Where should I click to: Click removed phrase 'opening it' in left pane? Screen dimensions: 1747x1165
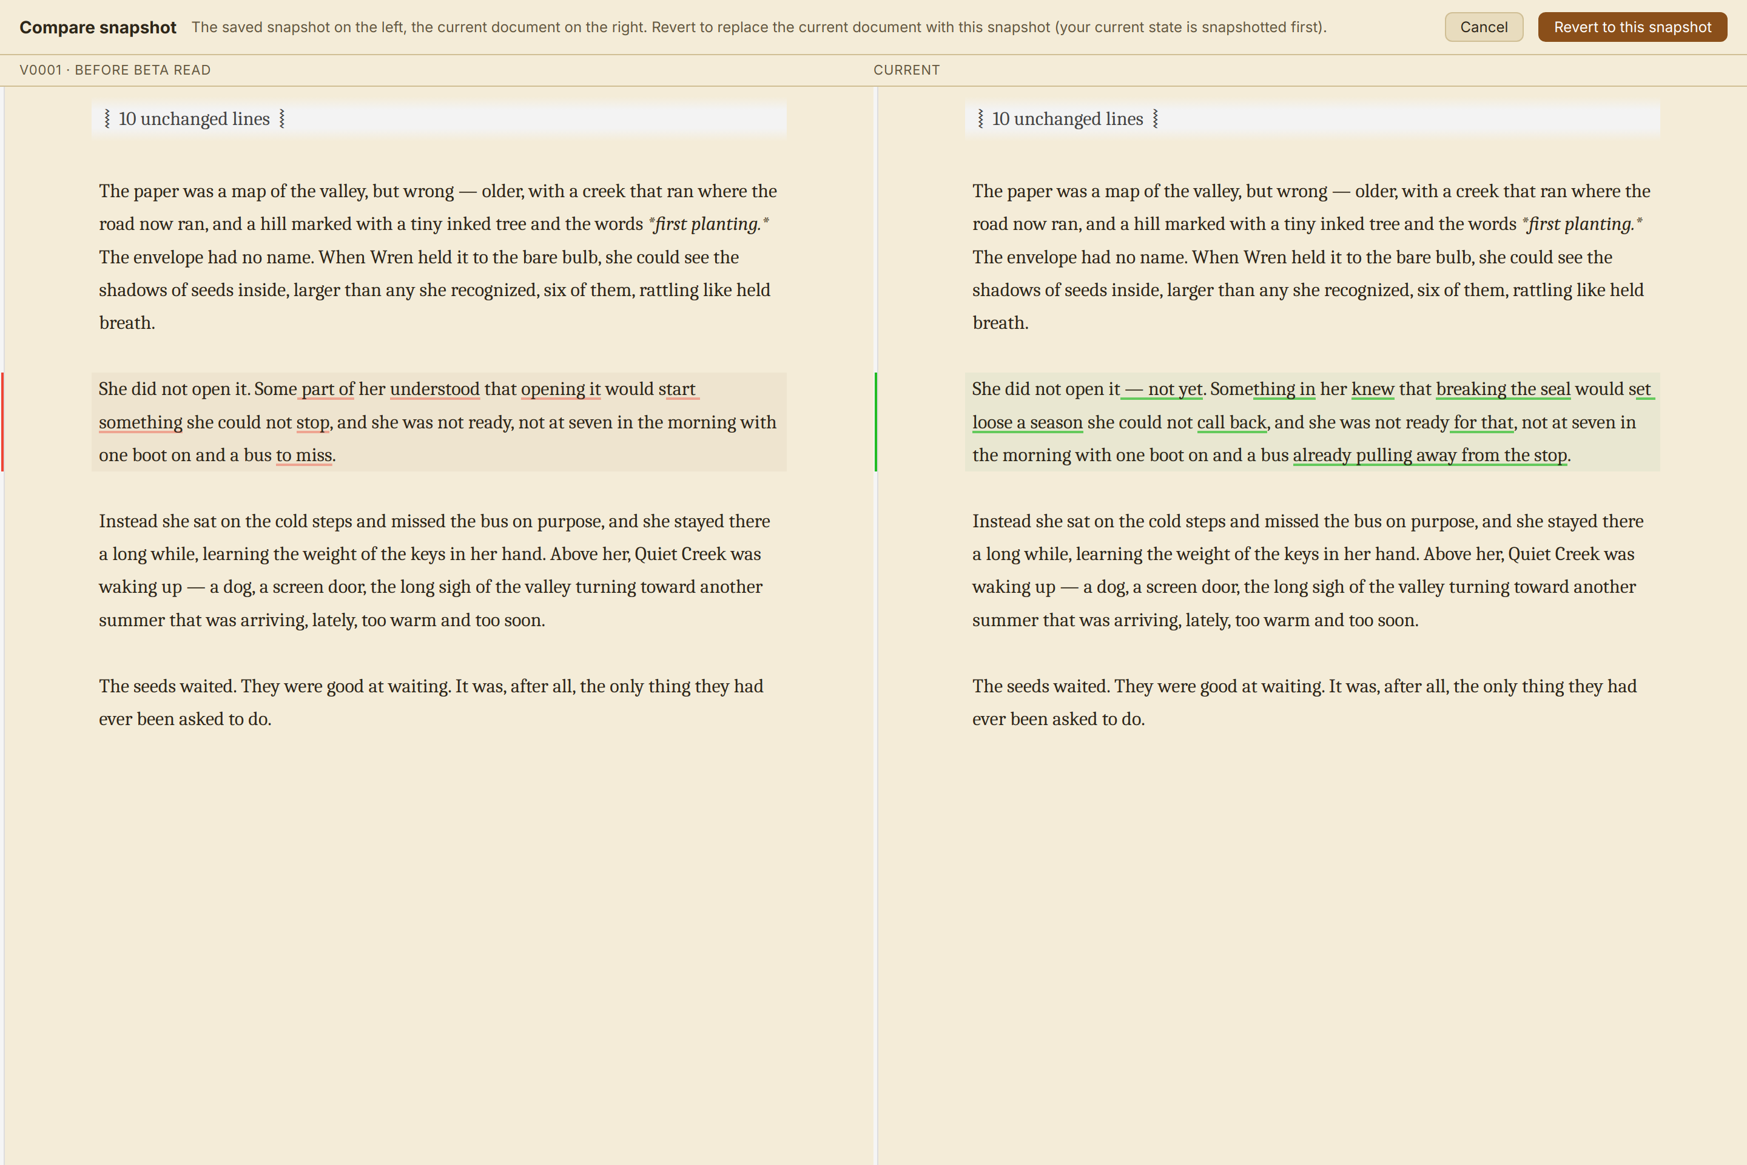[x=560, y=390]
